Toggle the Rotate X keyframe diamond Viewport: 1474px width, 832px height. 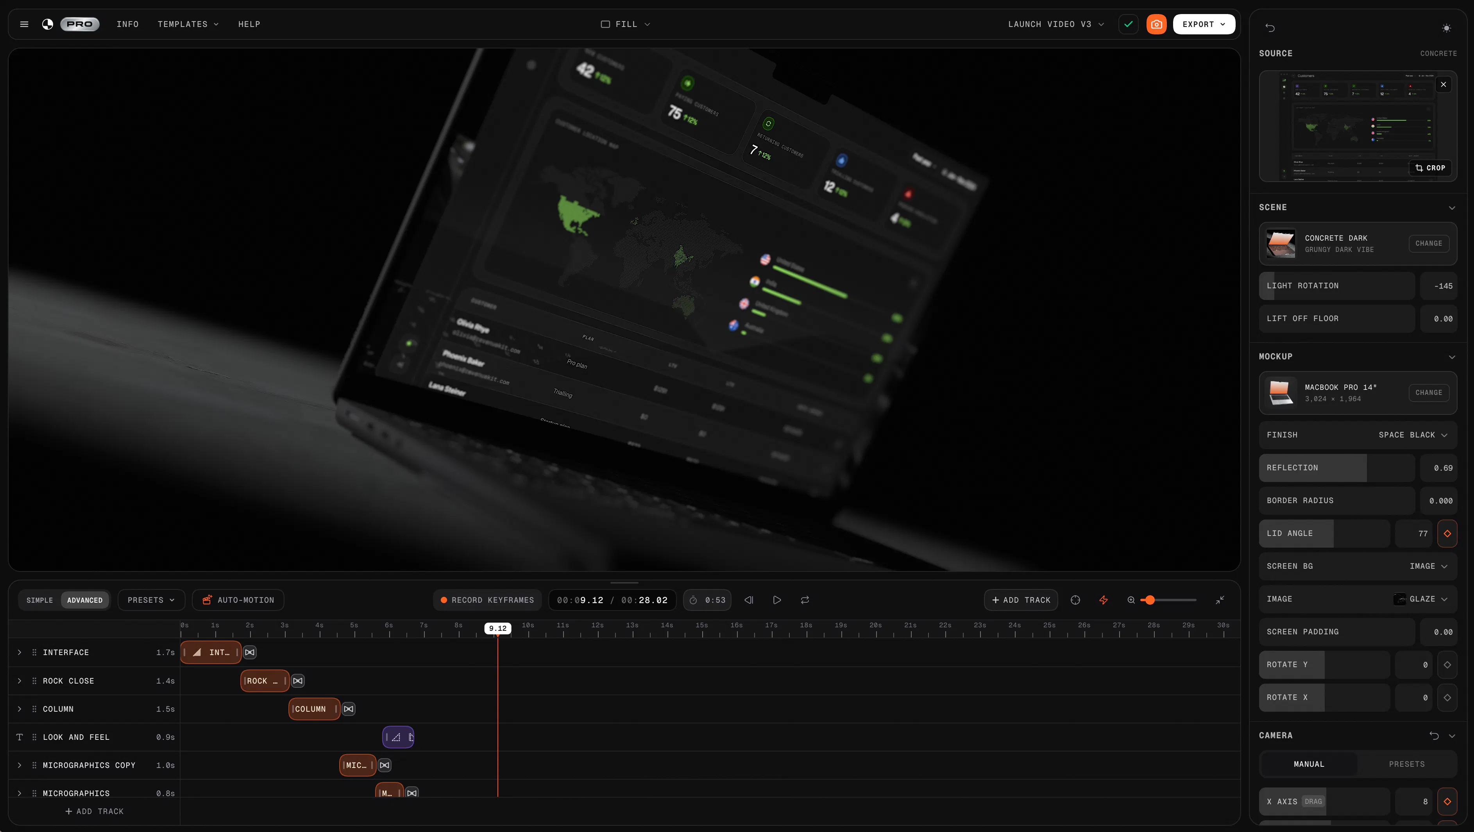pyautogui.click(x=1447, y=698)
